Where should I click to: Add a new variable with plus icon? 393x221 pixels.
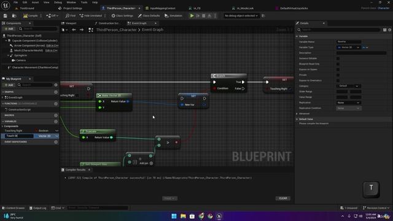(56, 122)
